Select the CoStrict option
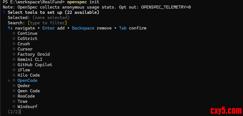The width and height of the screenshot is (243, 116). point(27,39)
